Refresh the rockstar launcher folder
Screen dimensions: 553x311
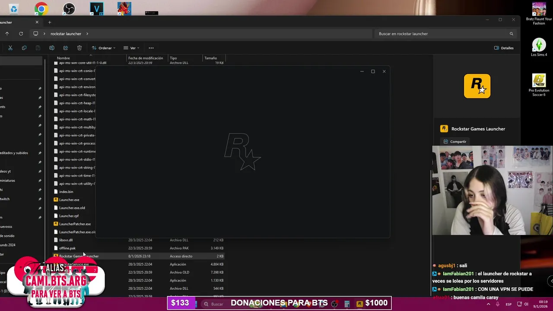point(21,34)
